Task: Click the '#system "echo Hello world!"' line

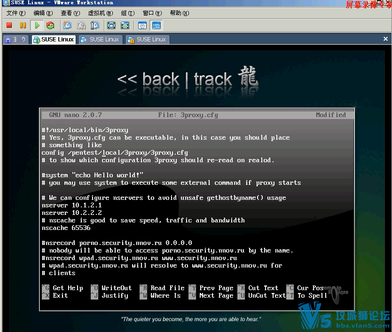Action: 93,175
